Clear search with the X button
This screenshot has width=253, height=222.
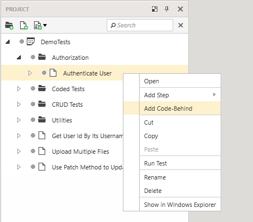(x=180, y=25)
